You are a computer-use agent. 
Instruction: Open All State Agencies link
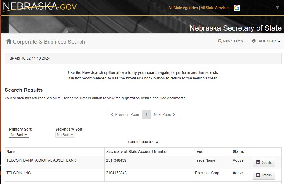pyautogui.click(x=183, y=8)
